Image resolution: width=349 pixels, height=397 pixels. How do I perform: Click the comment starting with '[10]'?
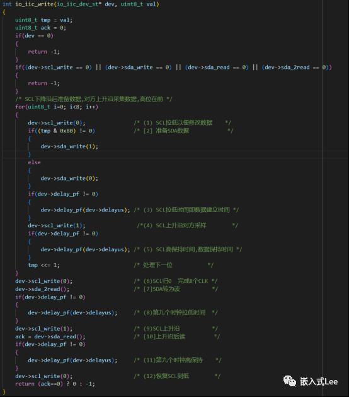coord(176,336)
